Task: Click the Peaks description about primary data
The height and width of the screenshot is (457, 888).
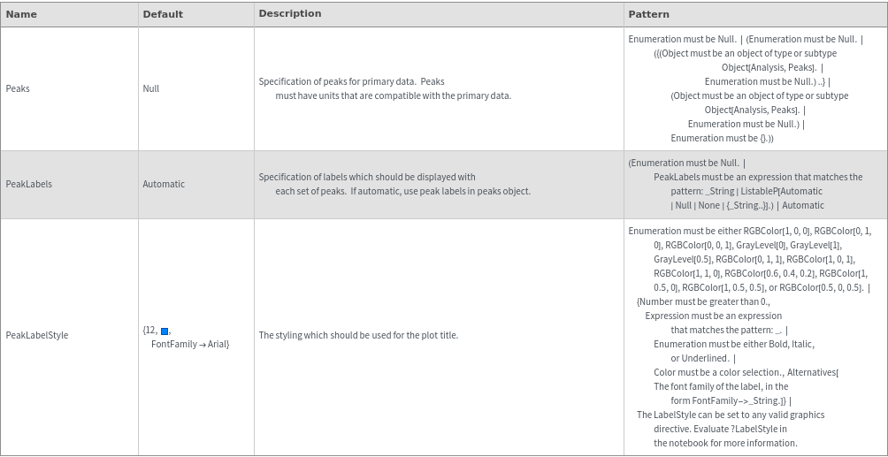Action: (x=385, y=88)
